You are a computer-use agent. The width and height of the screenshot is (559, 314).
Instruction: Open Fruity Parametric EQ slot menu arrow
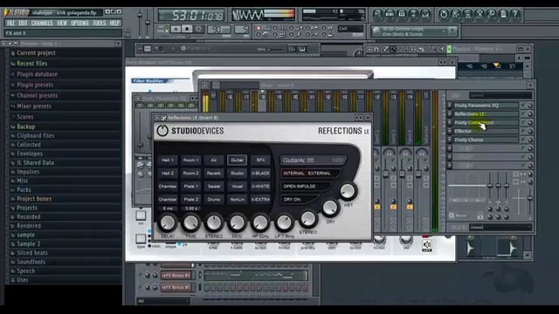pyautogui.click(x=450, y=106)
